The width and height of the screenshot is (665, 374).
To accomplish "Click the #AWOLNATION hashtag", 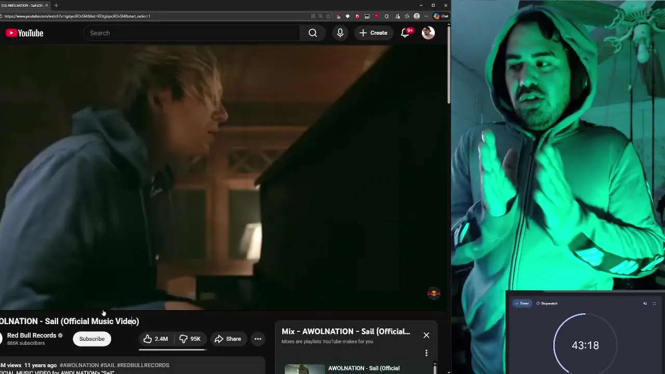I will (79, 365).
